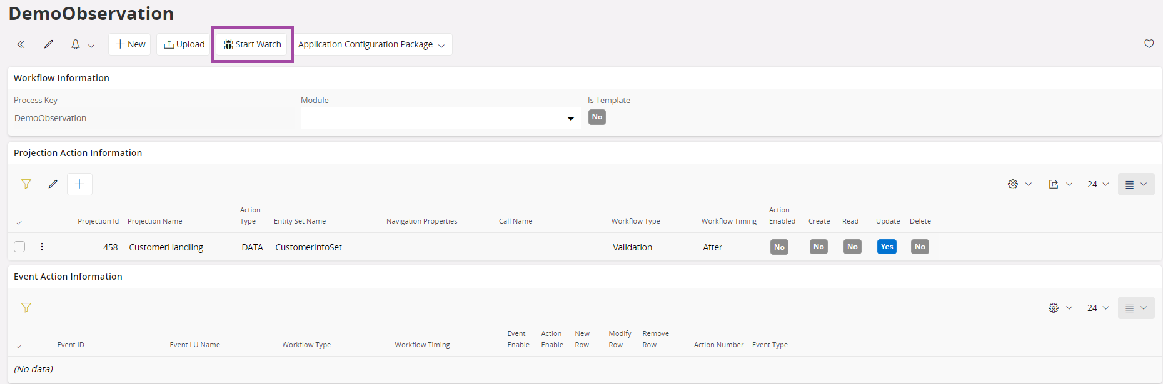1163x384 pixels.
Task: Click the Upload button
Action: 184,44
